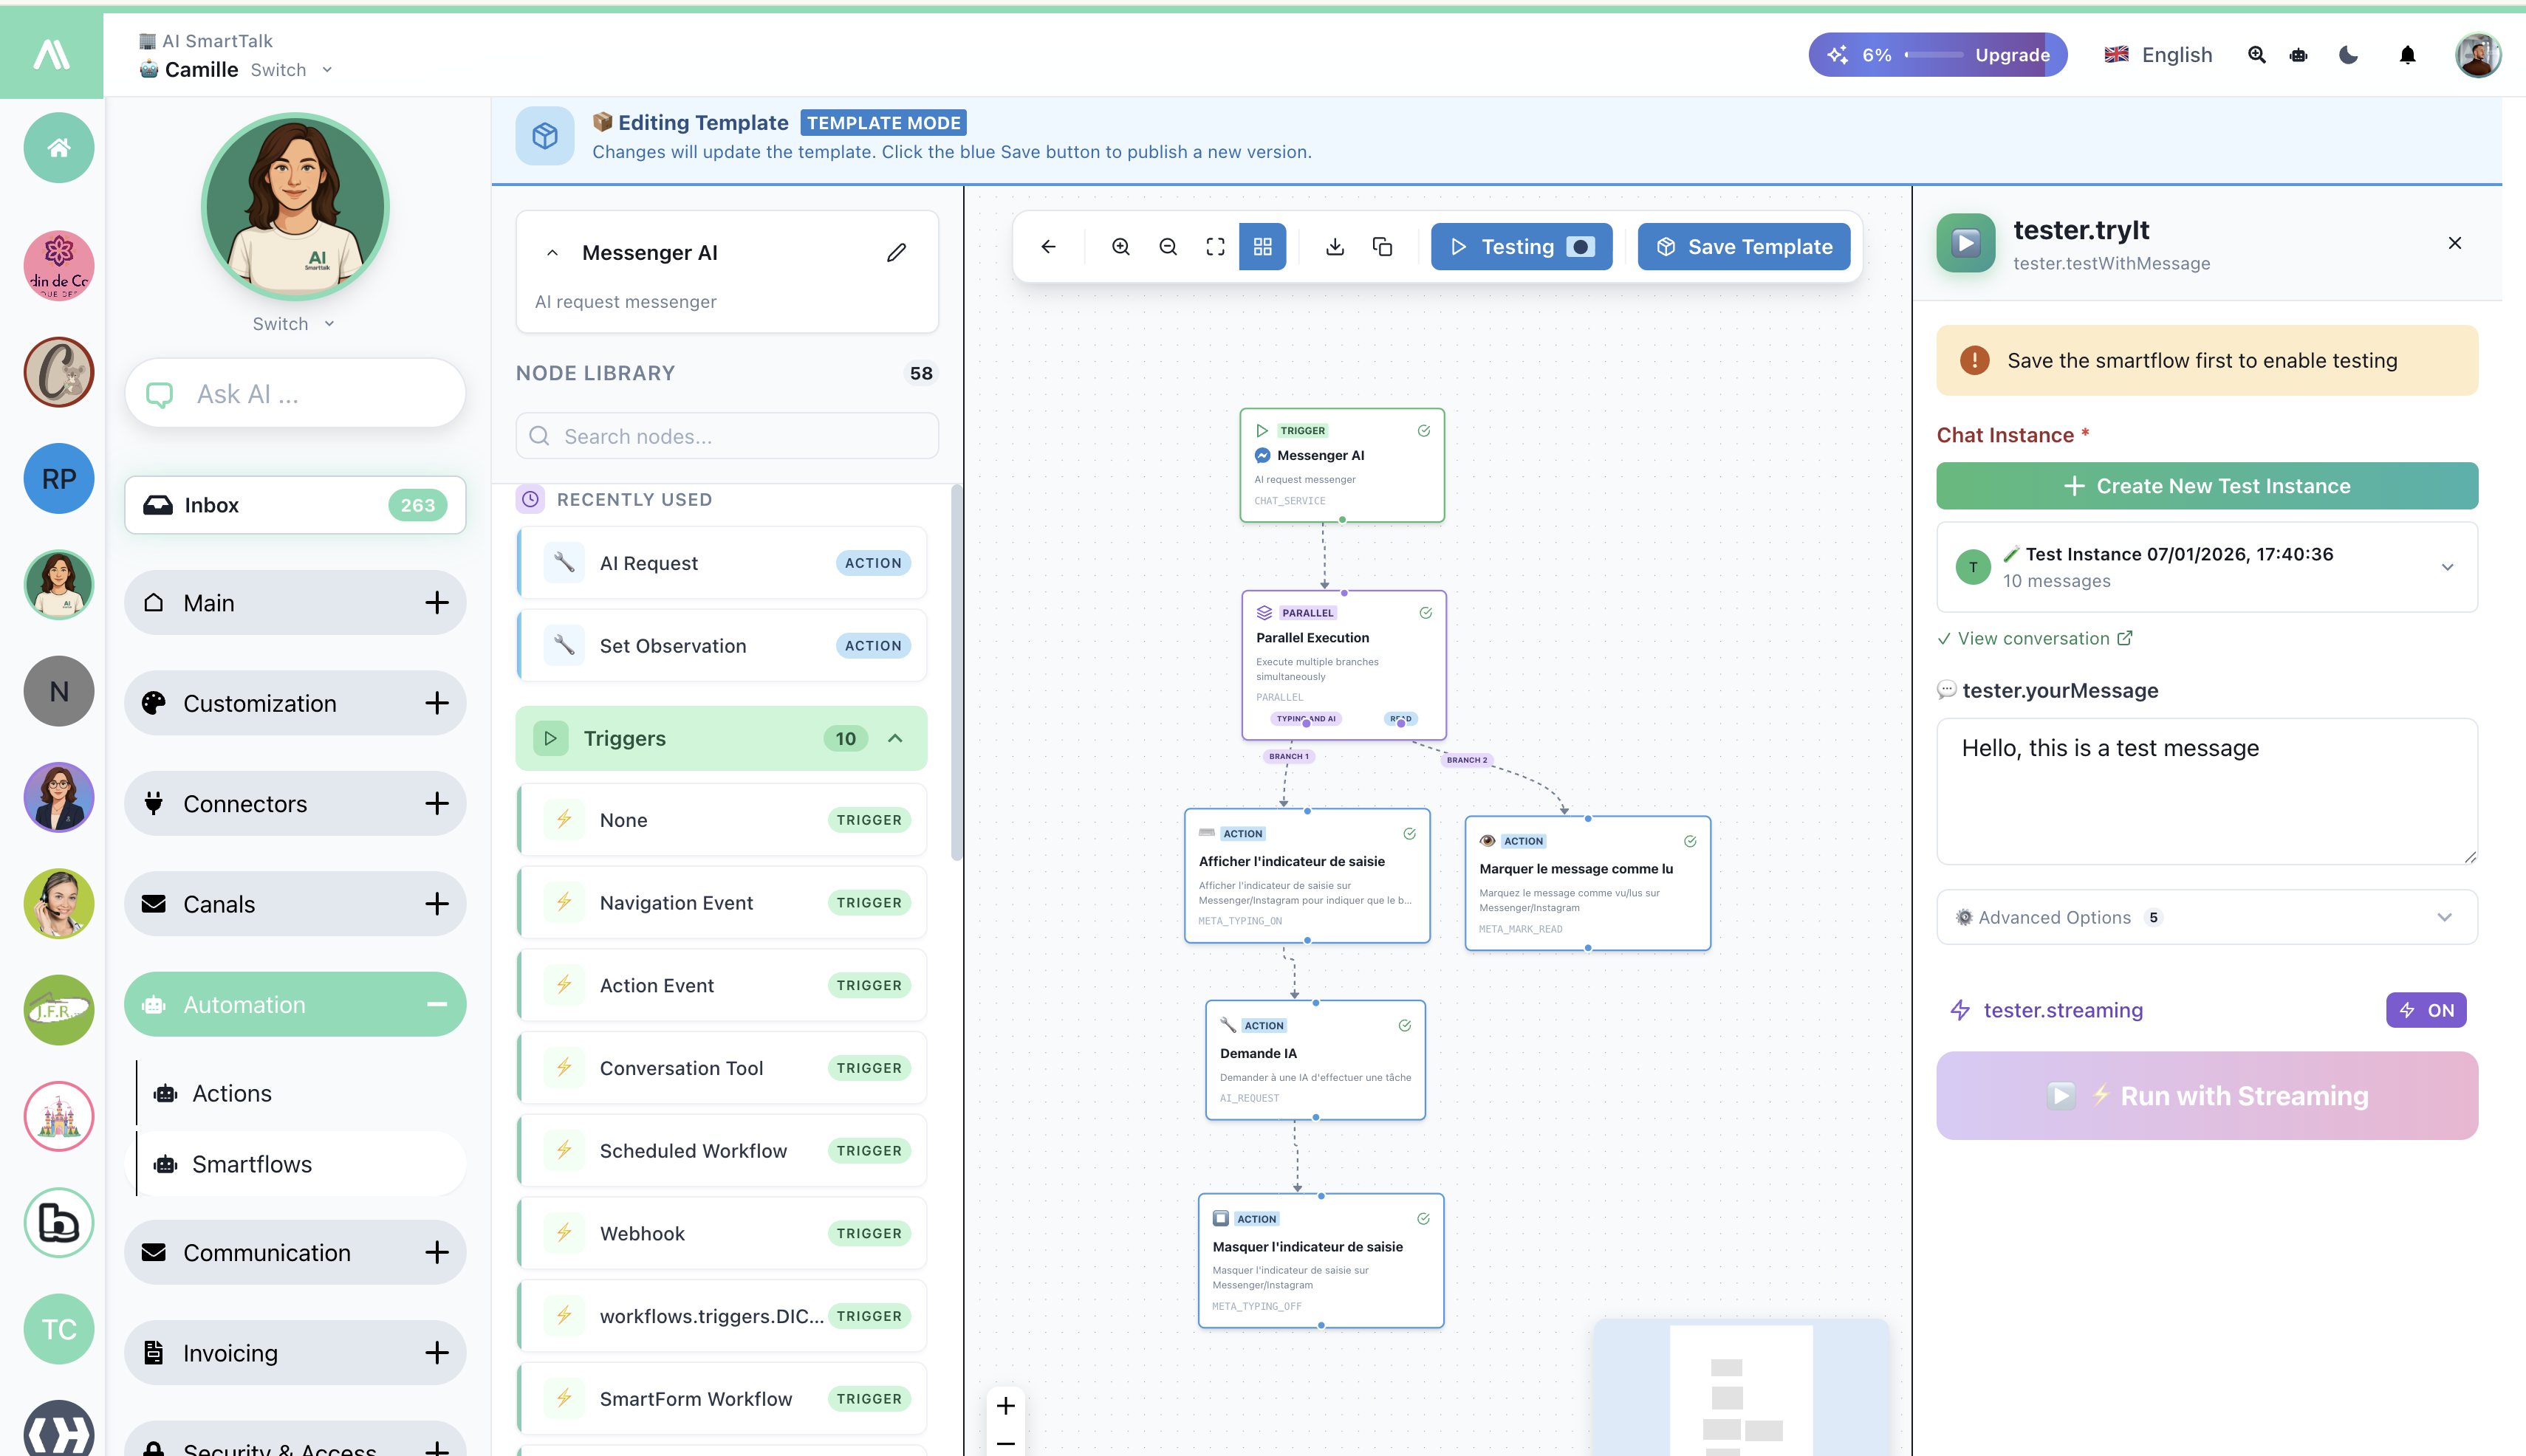Download the smartflow from the canvas toolbar

(1333, 246)
